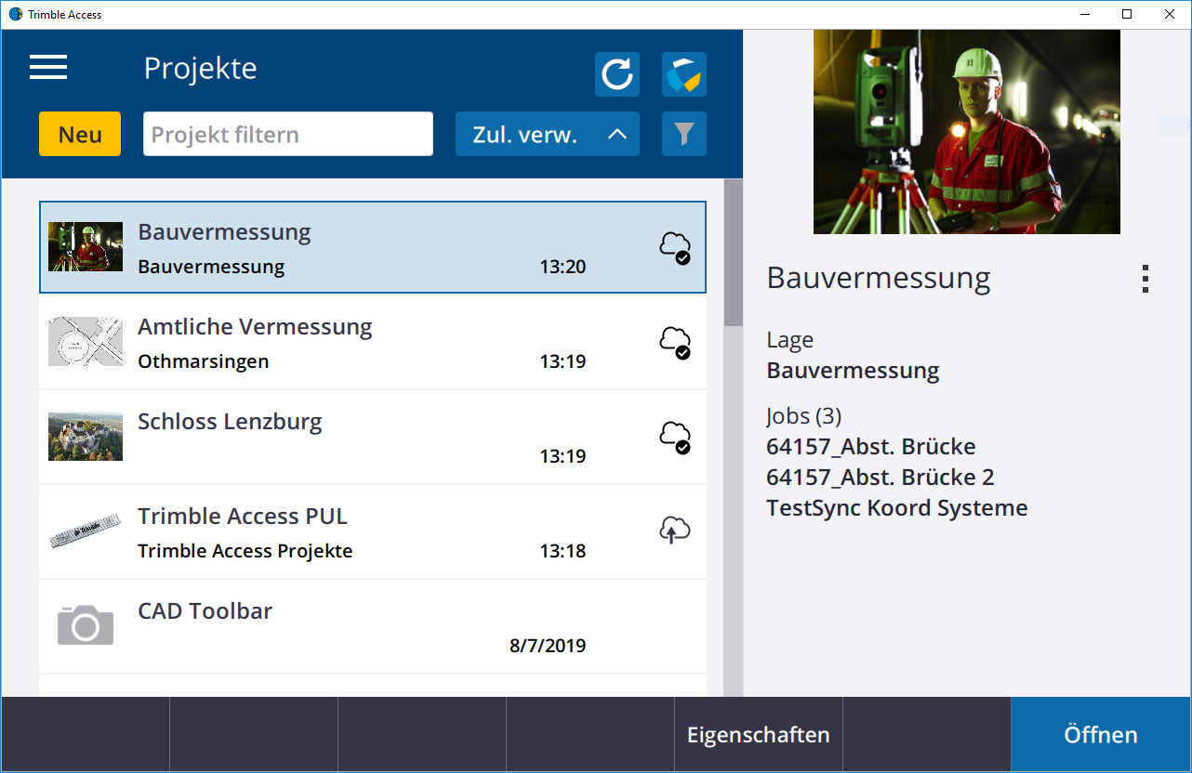This screenshot has width=1192, height=773.
Task: Click the Eigenschaften softkey
Action: 758,735
